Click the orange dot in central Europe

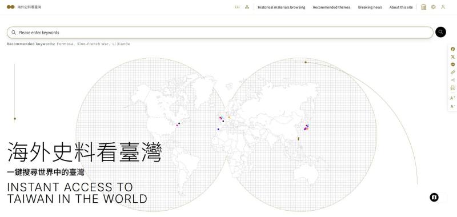pos(229,117)
